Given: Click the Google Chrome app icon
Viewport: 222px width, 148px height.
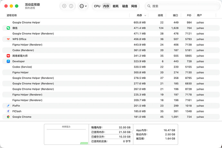Looking at the screenshot, I should click(8, 117).
